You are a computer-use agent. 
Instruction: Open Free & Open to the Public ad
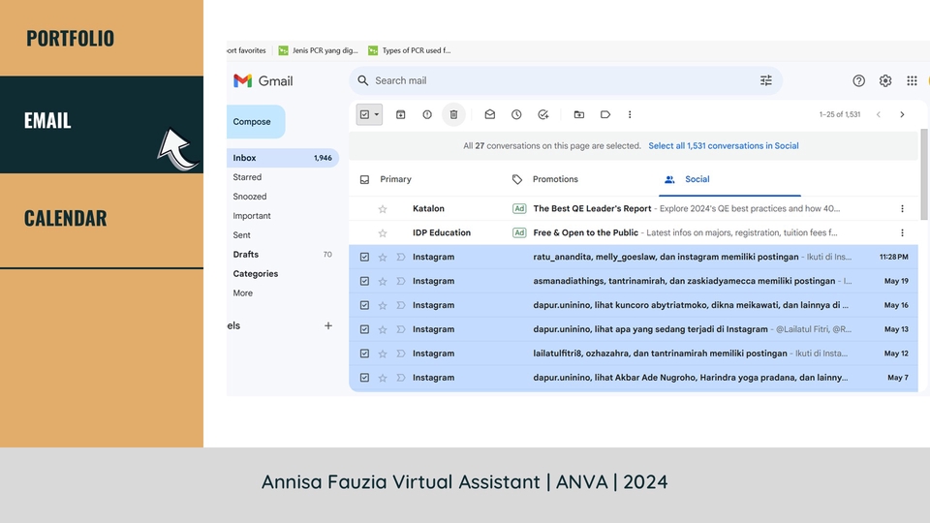[585, 233]
